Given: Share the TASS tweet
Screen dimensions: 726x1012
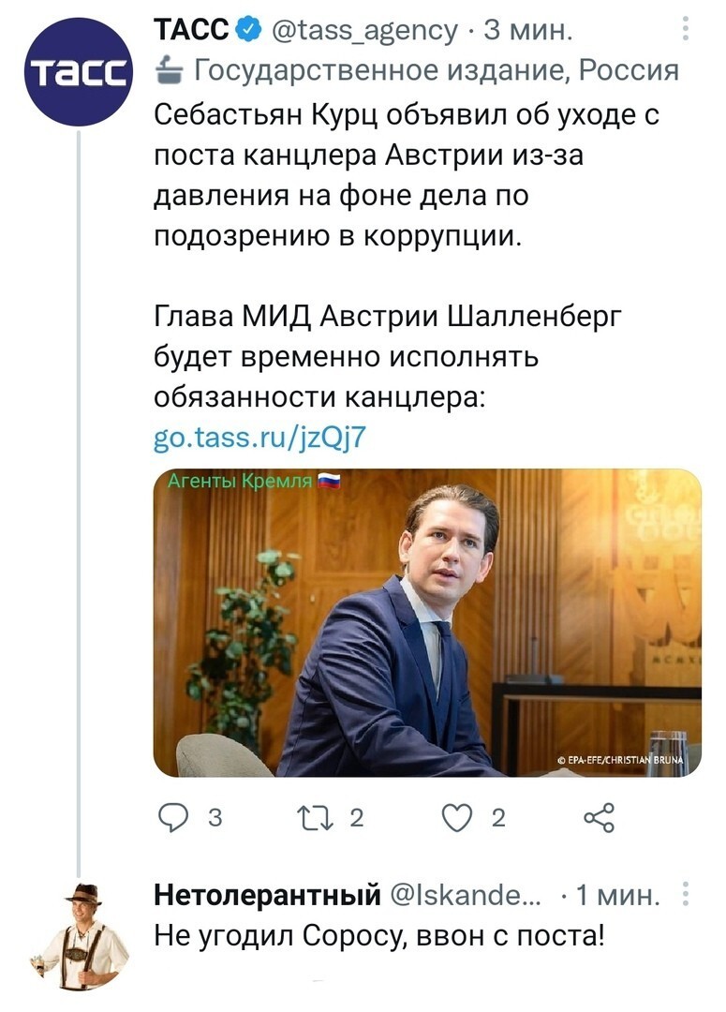Looking at the screenshot, I should pos(599,818).
